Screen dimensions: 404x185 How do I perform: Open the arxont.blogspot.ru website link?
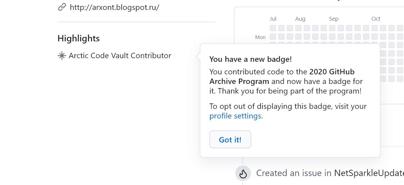114,7
